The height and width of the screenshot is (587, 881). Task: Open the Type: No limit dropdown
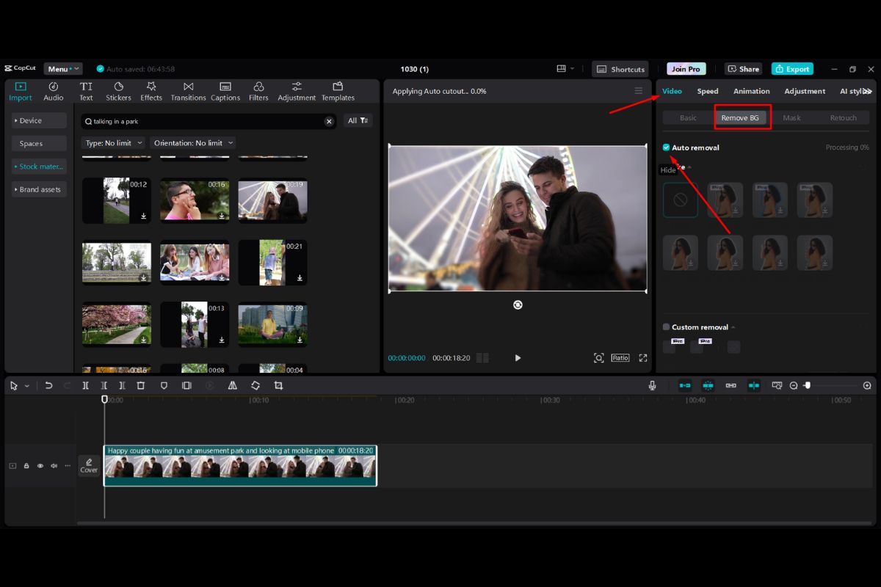pos(113,143)
